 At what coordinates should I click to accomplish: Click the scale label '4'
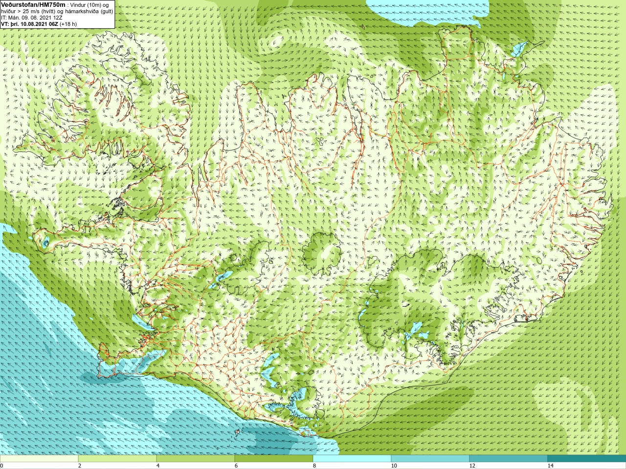pyautogui.click(x=157, y=466)
